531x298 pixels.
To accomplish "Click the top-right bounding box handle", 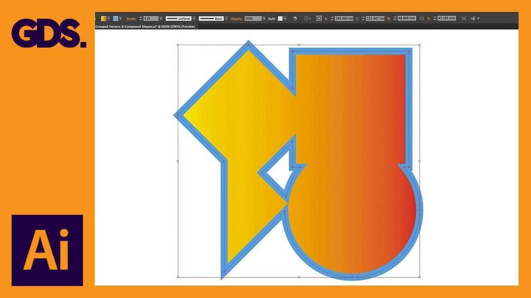I will [x=419, y=45].
